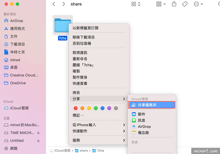220x154 pixels.
Task: Open 桌面 in the sidebar
Action: tap(11, 67)
